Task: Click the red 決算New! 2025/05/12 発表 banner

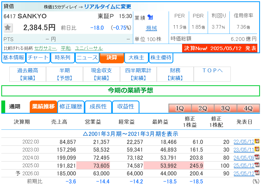Action: coord(220,48)
